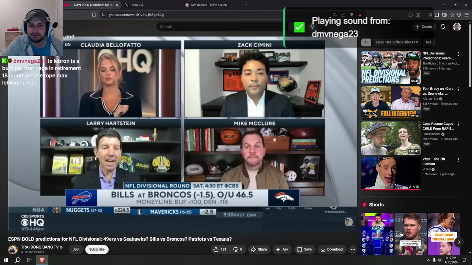472x265 pixels.
Task: Click the 401K subscribers text
Action: click(x=32, y=252)
